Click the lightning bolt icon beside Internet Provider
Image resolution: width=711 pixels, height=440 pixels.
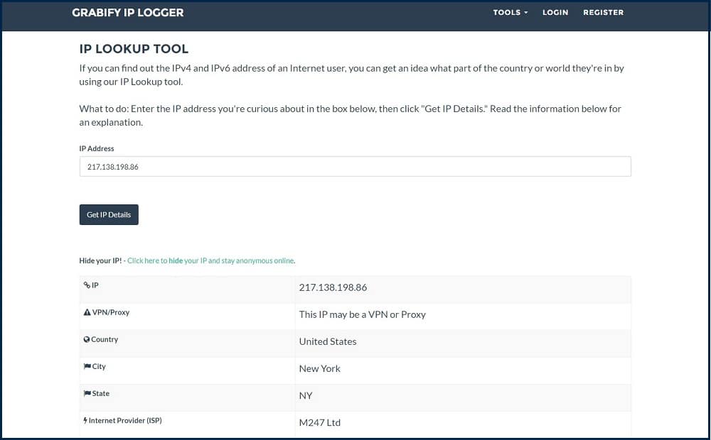[85, 420]
